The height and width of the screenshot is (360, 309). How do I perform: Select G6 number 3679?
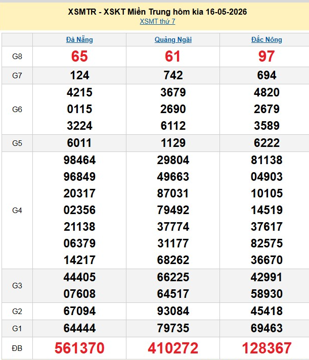173,92
